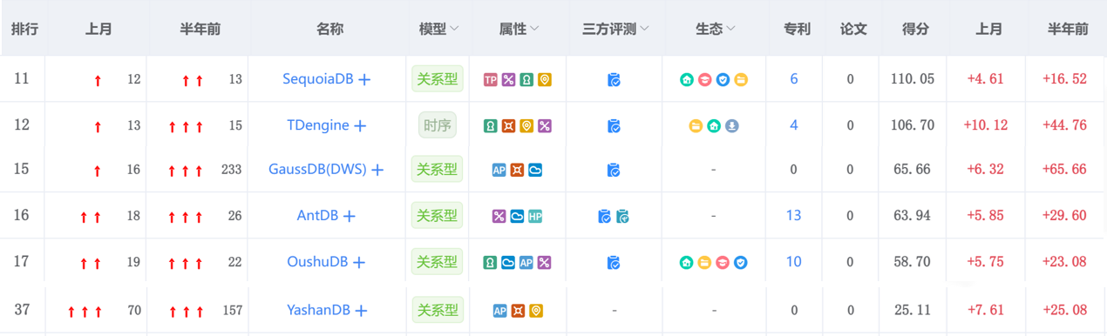The height and width of the screenshot is (336, 1107).
Task: Click the AP attribute icon in GaussDB(DWS) row
Action: coord(499,170)
